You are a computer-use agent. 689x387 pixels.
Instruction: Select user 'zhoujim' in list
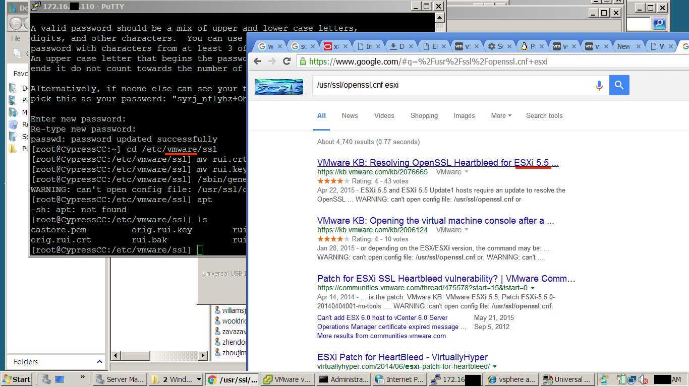pos(230,353)
